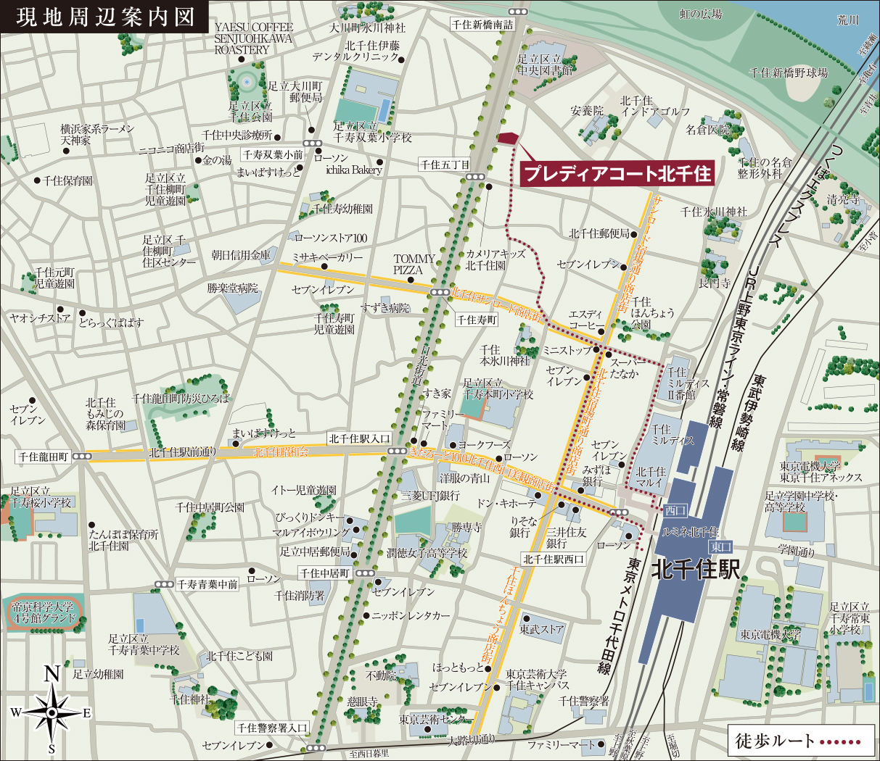
Task: Click the 洋服の青山 label
Action: point(464,478)
